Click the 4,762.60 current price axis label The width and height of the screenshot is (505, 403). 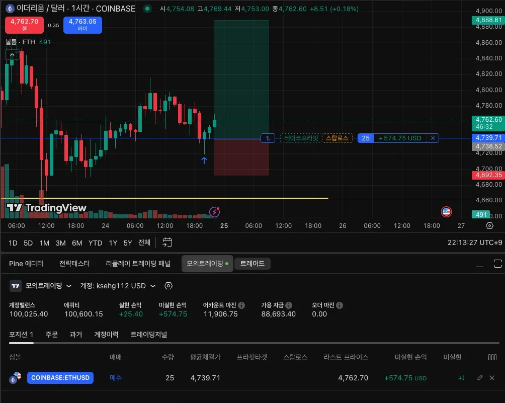coord(488,123)
